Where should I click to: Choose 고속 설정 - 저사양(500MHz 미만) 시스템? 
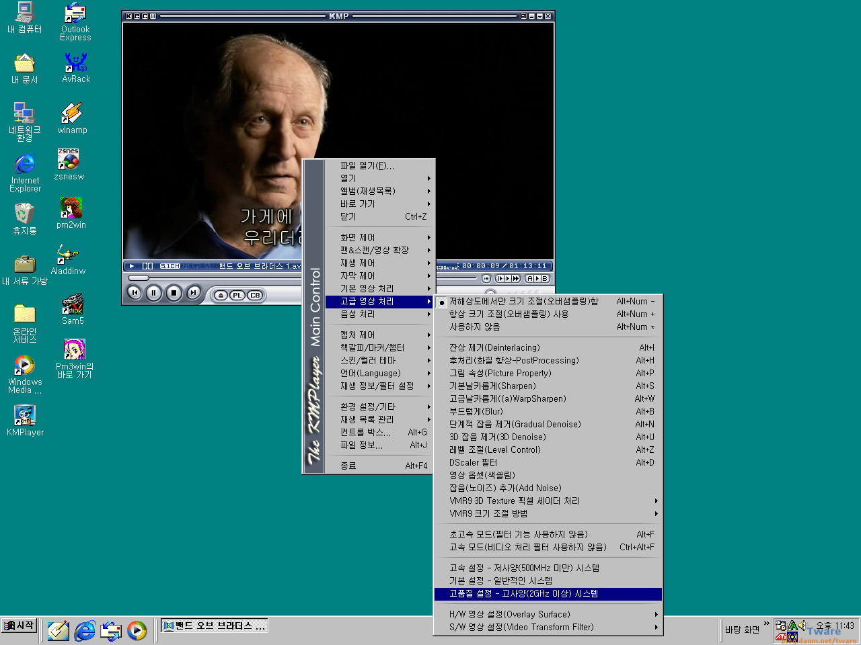[x=548, y=568]
